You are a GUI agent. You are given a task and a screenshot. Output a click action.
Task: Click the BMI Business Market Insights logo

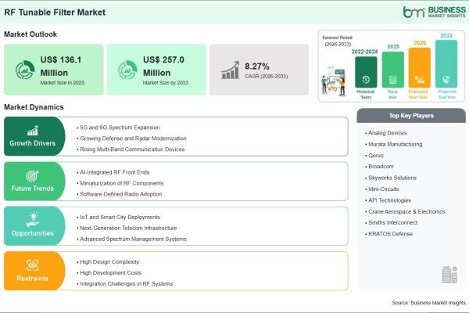point(435,12)
